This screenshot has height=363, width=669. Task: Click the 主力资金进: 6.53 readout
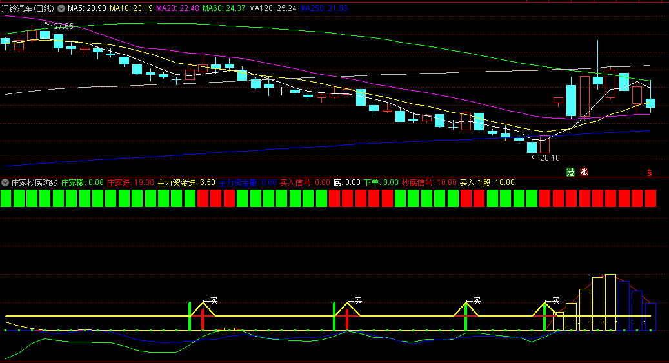[x=186, y=182]
